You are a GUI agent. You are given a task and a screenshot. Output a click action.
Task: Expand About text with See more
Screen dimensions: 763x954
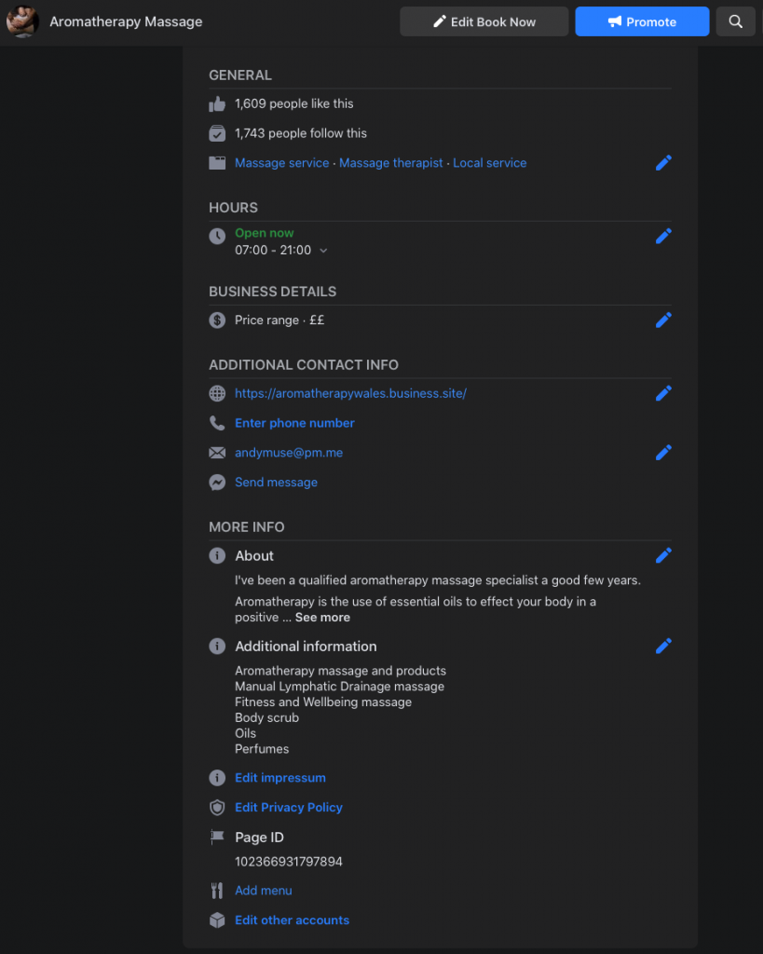point(322,618)
